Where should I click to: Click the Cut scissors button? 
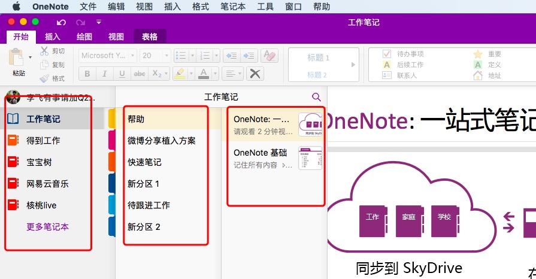click(52, 51)
